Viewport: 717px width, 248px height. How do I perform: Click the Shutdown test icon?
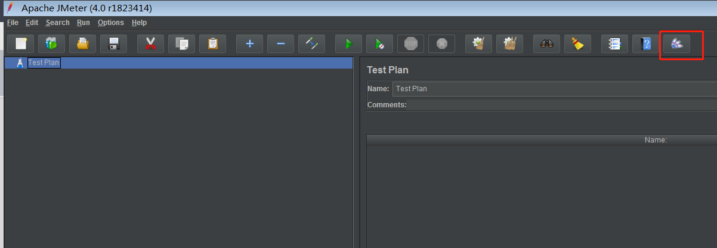click(441, 44)
